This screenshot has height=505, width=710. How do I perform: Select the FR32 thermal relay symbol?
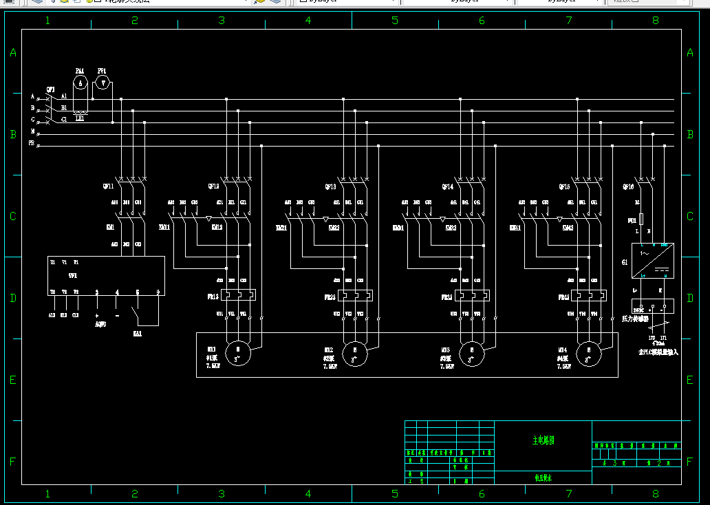pyautogui.click(x=472, y=295)
